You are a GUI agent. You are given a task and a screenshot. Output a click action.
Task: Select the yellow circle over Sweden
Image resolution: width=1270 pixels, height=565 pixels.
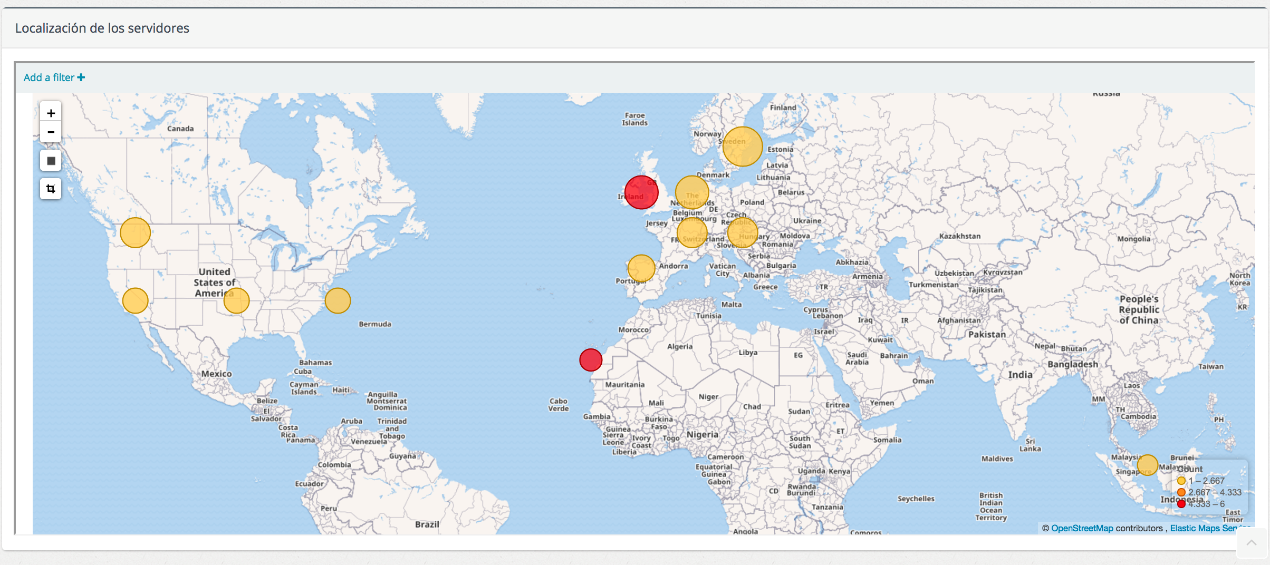tap(742, 147)
